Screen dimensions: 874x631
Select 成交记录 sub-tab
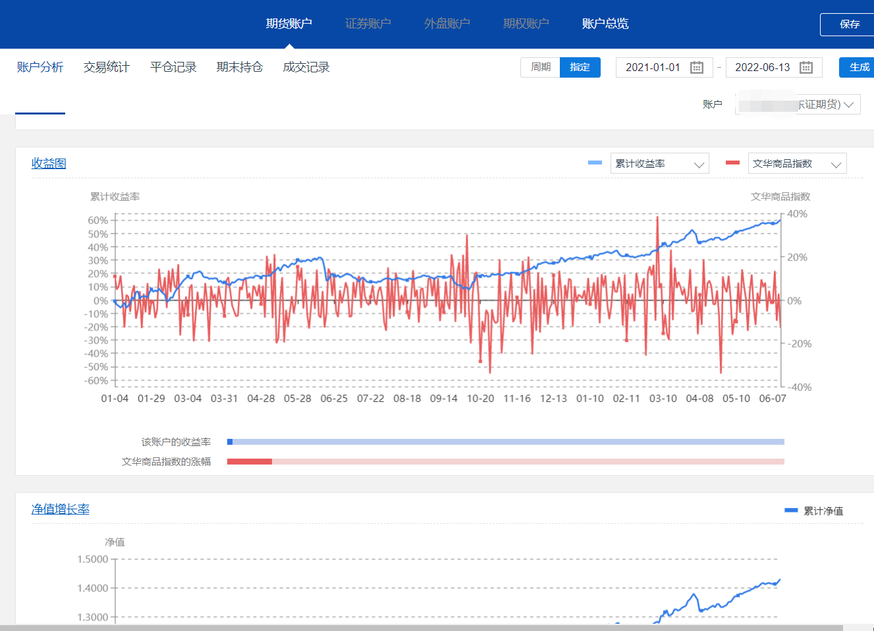click(x=306, y=67)
